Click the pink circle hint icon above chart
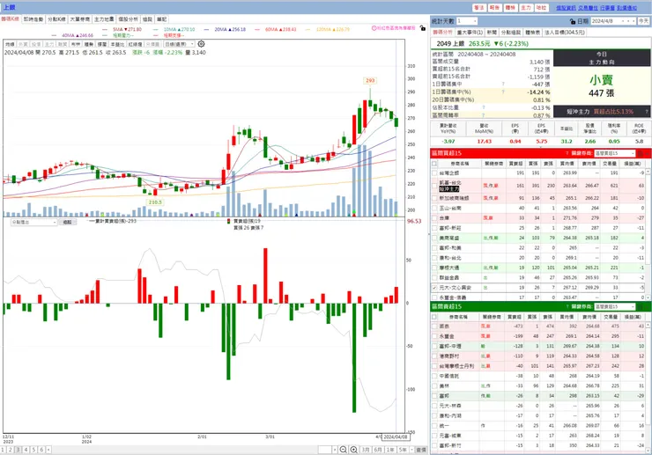Viewport: 652px width, 455px height. point(374,28)
